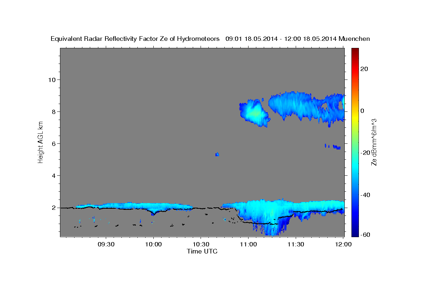
Task: Click the colorbar value '-60'
Action: point(366,234)
